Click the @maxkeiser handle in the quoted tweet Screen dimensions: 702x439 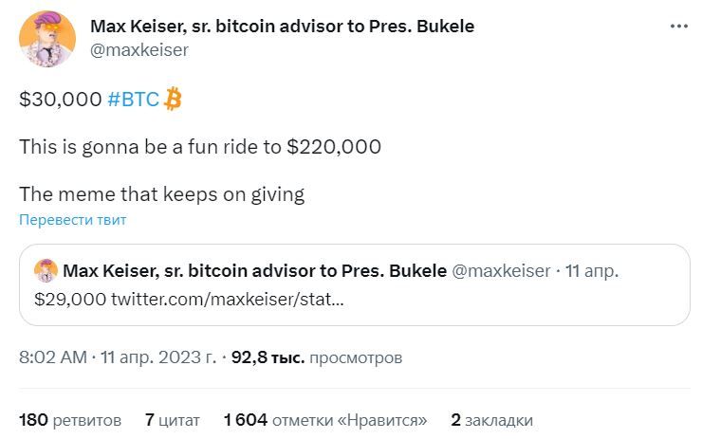(502, 271)
